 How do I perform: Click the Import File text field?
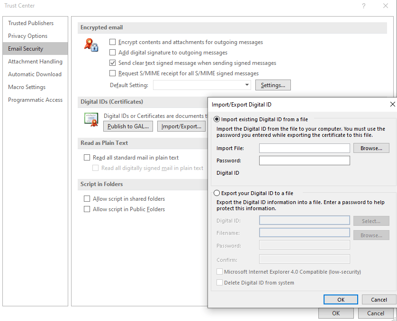click(304, 148)
